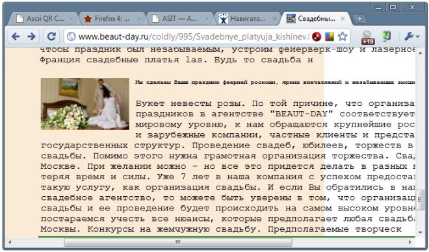Open the wrench settings menu
429x252 pixels.
click(x=411, y=36)
